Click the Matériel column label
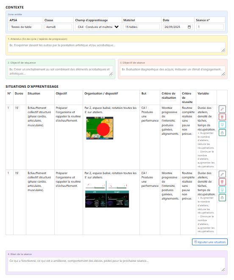Viewport: 234px width, 280px height. click(x=129, y=20)
